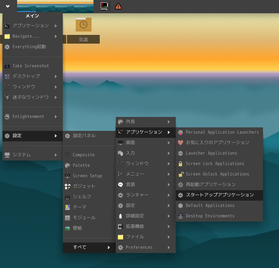
Task: Click the シェルフ shelf icon
Action: [67, 197]
